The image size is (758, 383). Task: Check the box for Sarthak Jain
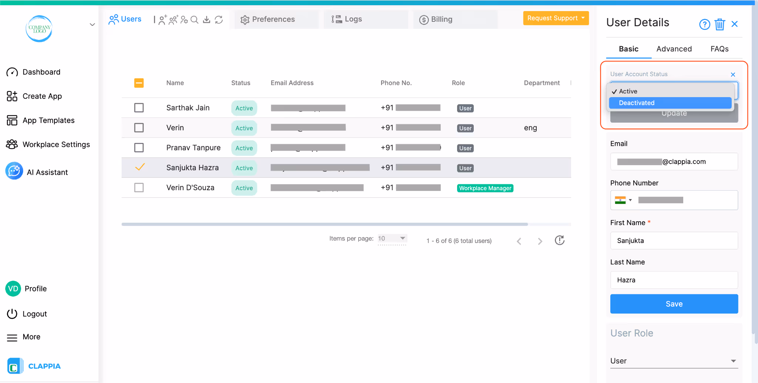pyautogui.click(x=139, y=107)
